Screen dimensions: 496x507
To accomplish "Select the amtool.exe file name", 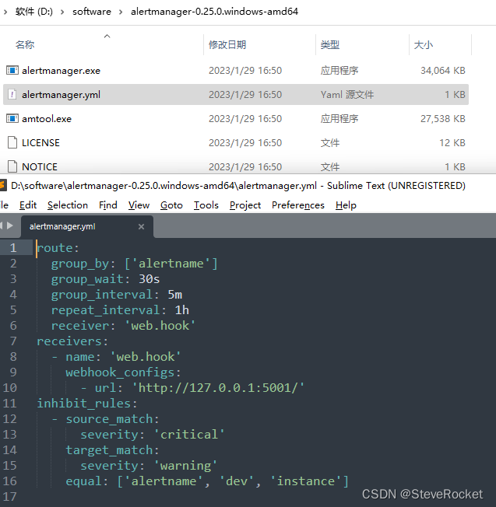I will point(47,119).
